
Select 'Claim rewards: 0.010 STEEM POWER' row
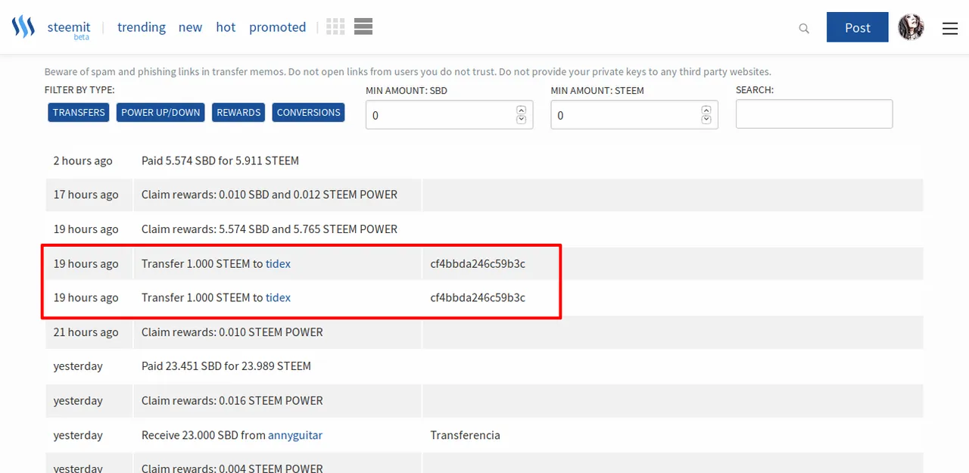[x=232, y=331]
